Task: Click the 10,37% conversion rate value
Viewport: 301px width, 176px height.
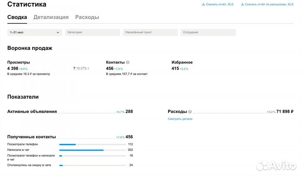Action: coord(82,68)
